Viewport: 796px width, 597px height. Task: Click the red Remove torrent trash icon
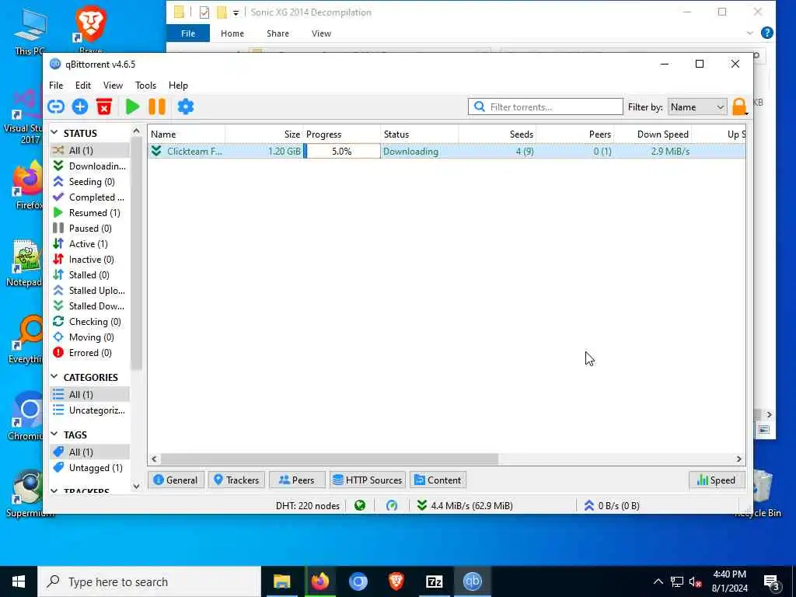104,106
